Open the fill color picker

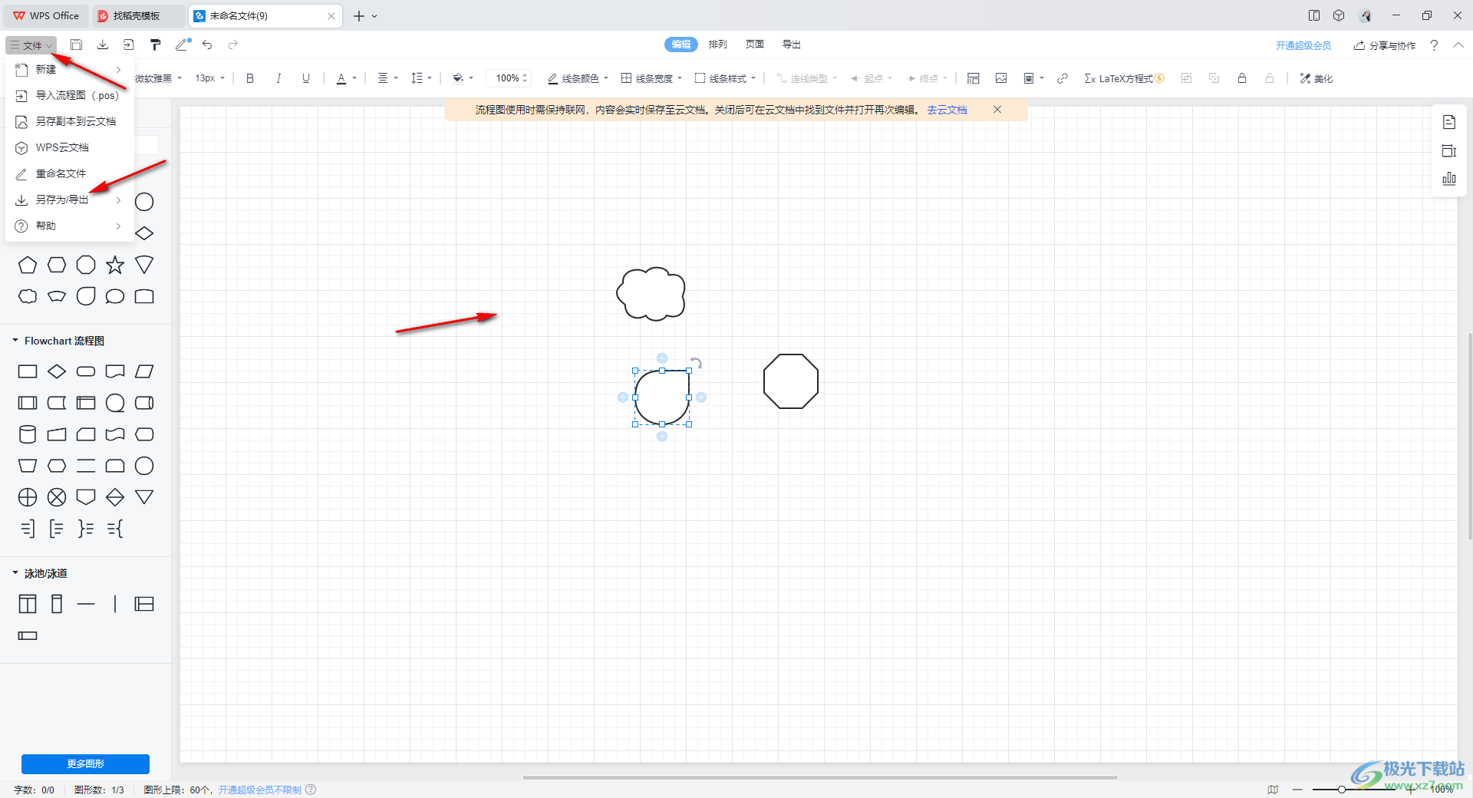(x=463, y=78)
